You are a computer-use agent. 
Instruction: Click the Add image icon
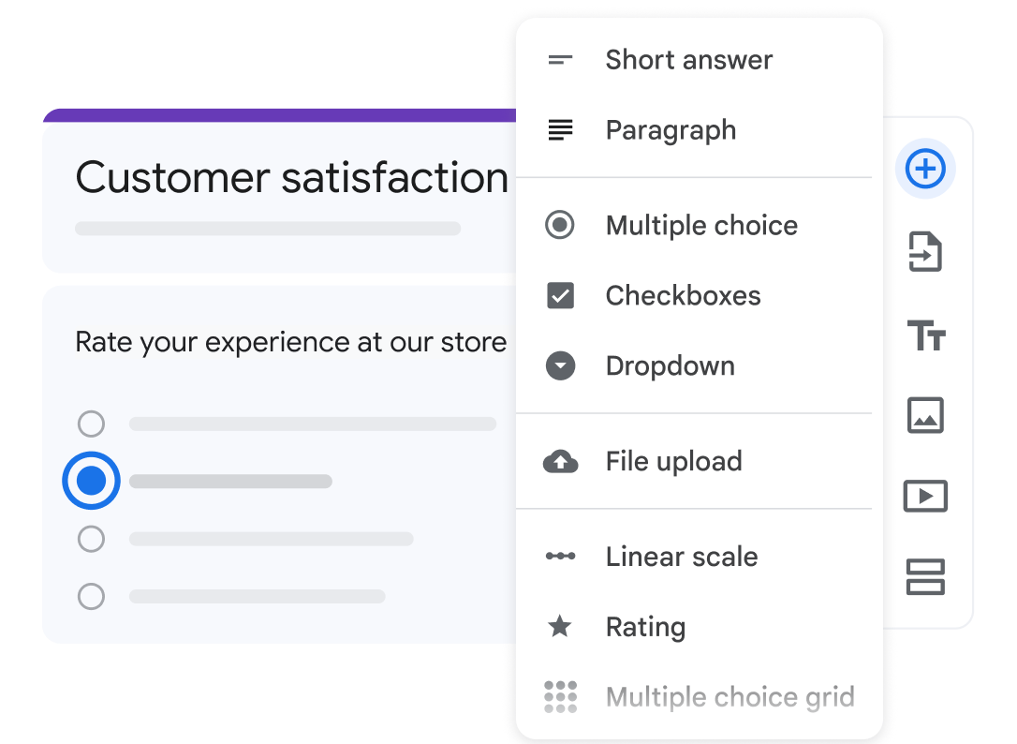click(925, 415)
